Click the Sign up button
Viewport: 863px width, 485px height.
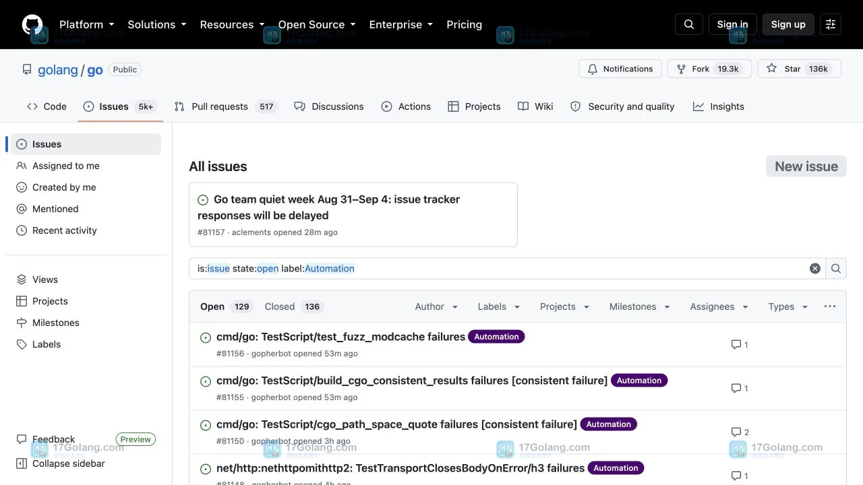(788, 24)
